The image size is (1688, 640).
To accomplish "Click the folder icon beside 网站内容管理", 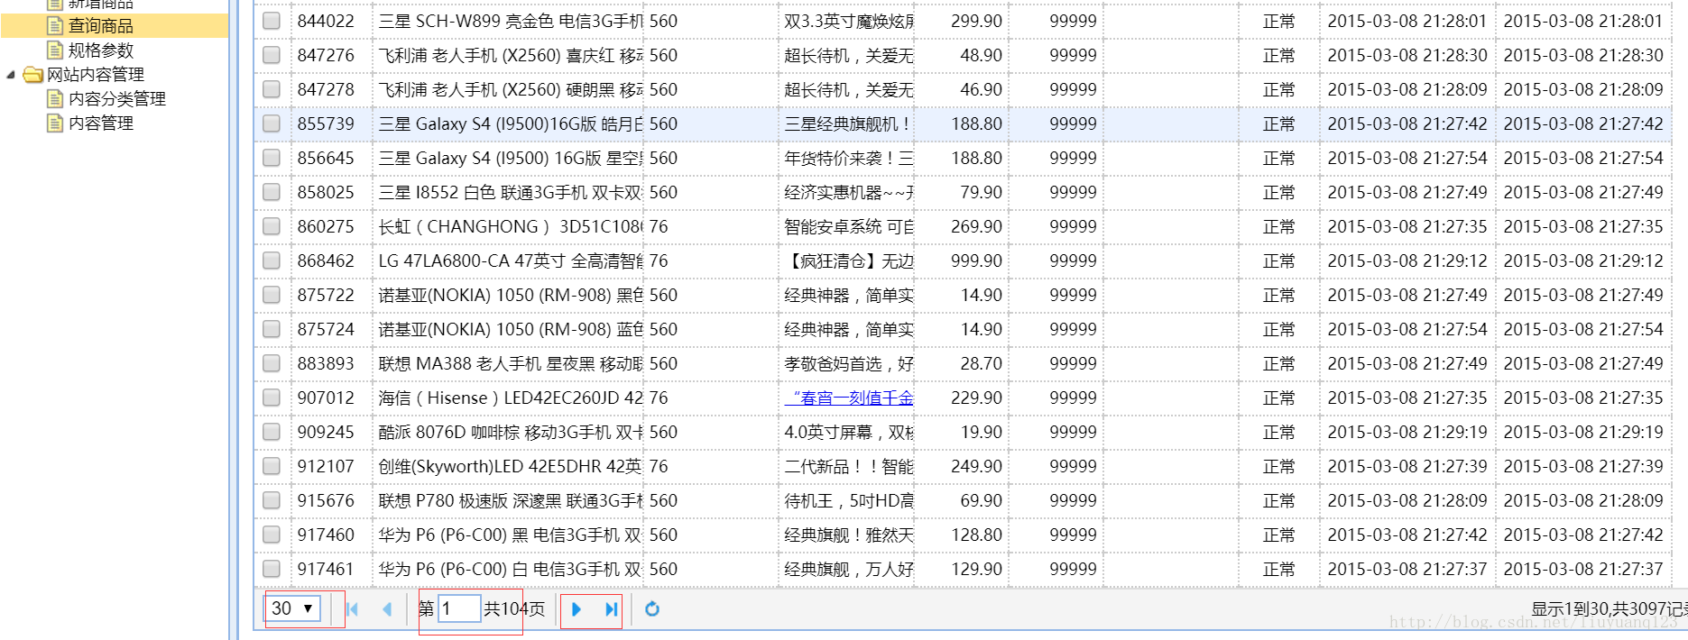I will (x=33, y=74).
